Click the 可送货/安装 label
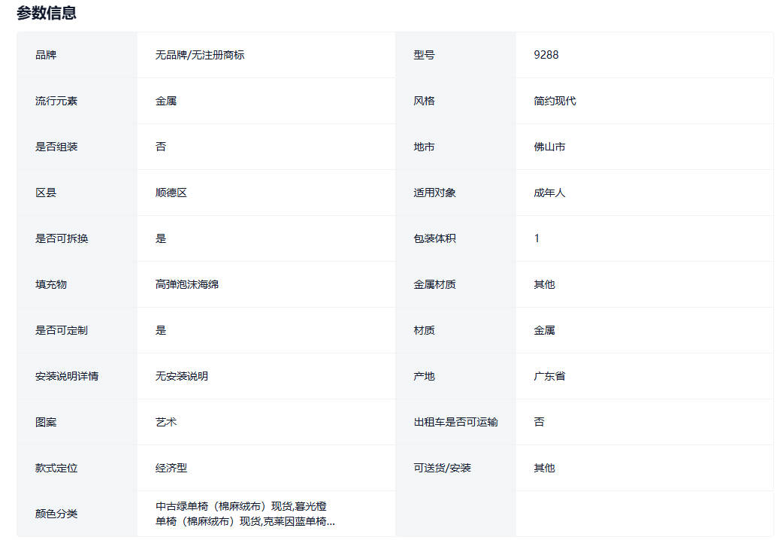Screen dimensions: 780x540 pos(443,468)
